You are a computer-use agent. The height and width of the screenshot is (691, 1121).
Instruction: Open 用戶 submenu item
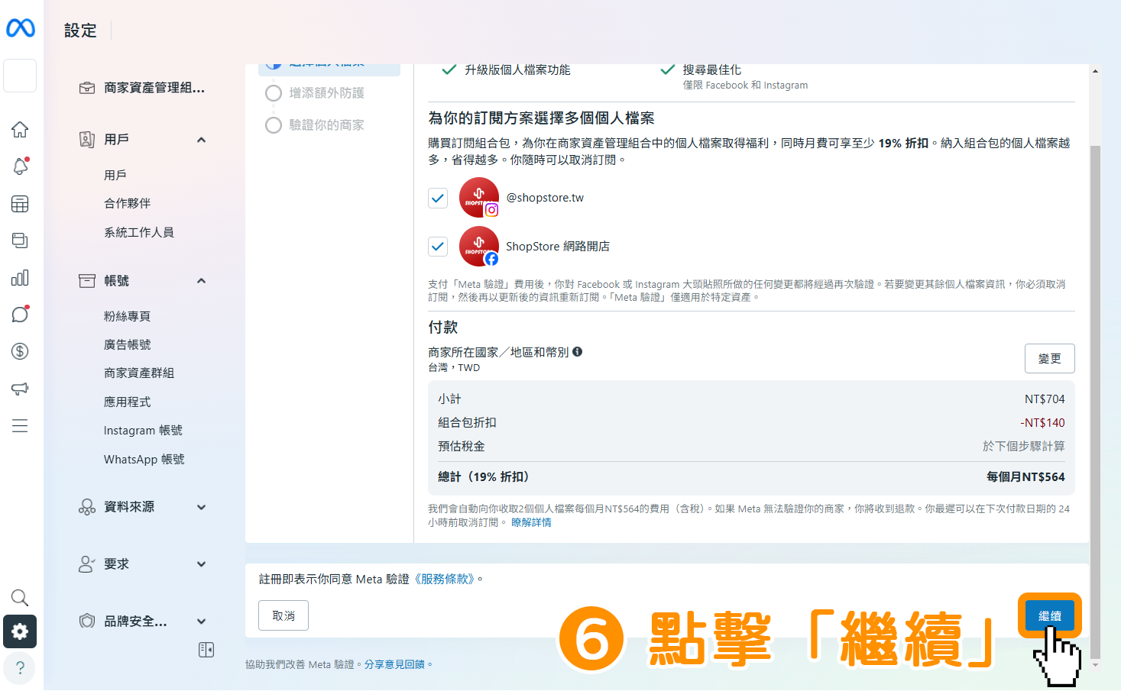pyautogui.click(x=115, y=175)
